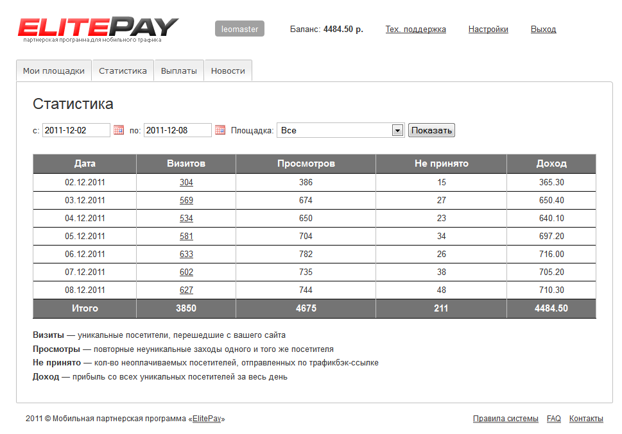The height and width of the screenshot is (434, 622).
Task: Click the start date input field
Action: [76, 130]
